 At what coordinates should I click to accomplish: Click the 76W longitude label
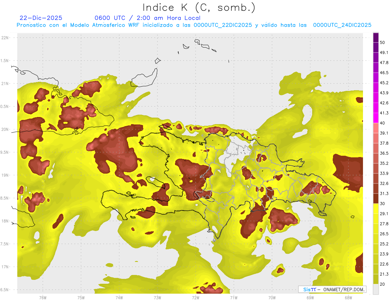(x=43, y=297)
